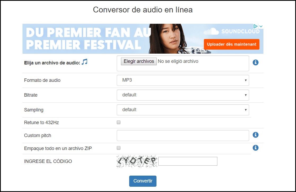Open the Formato de audio MP3 dropdown
Viewport: 296px width, 192px height.
[x=183, y=80]
